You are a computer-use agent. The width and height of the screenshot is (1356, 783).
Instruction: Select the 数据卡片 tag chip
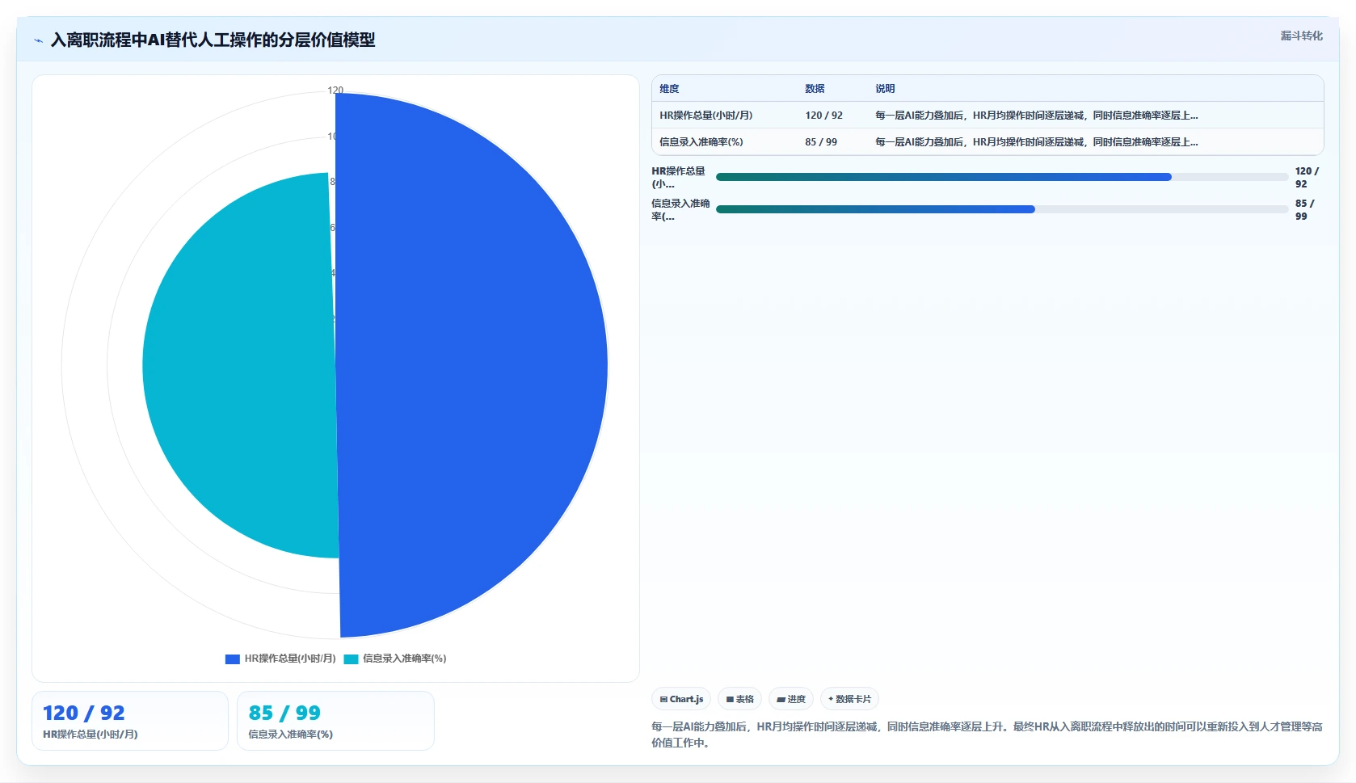(x=849, y=699)
